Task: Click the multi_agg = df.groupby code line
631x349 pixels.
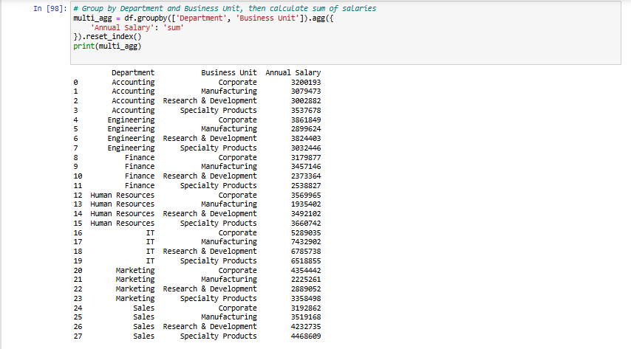Action: pos(203,18)
